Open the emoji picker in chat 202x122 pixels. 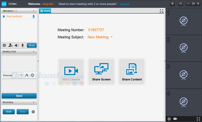pos(32,75)
